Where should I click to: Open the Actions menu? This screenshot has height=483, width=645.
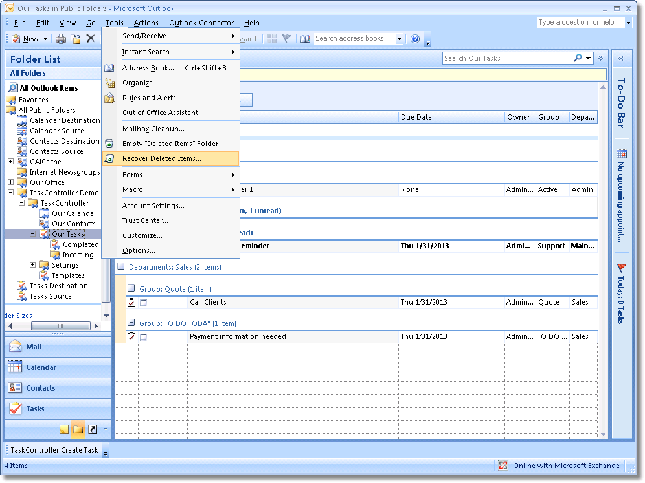(x=146, y=23)
